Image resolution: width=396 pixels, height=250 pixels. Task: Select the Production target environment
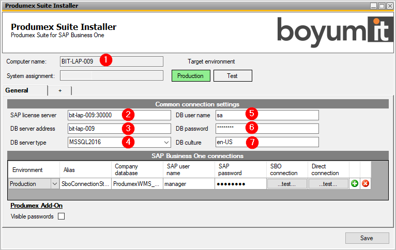coord(191,76)
